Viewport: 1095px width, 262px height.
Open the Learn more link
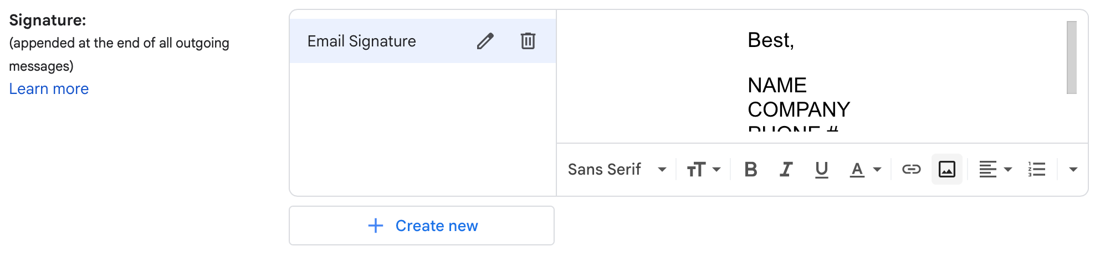tap(49, 89)
